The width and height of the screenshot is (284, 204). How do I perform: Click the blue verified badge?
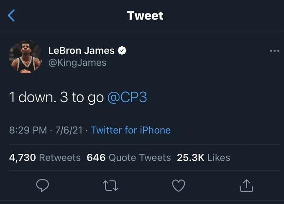pos(122,51)
